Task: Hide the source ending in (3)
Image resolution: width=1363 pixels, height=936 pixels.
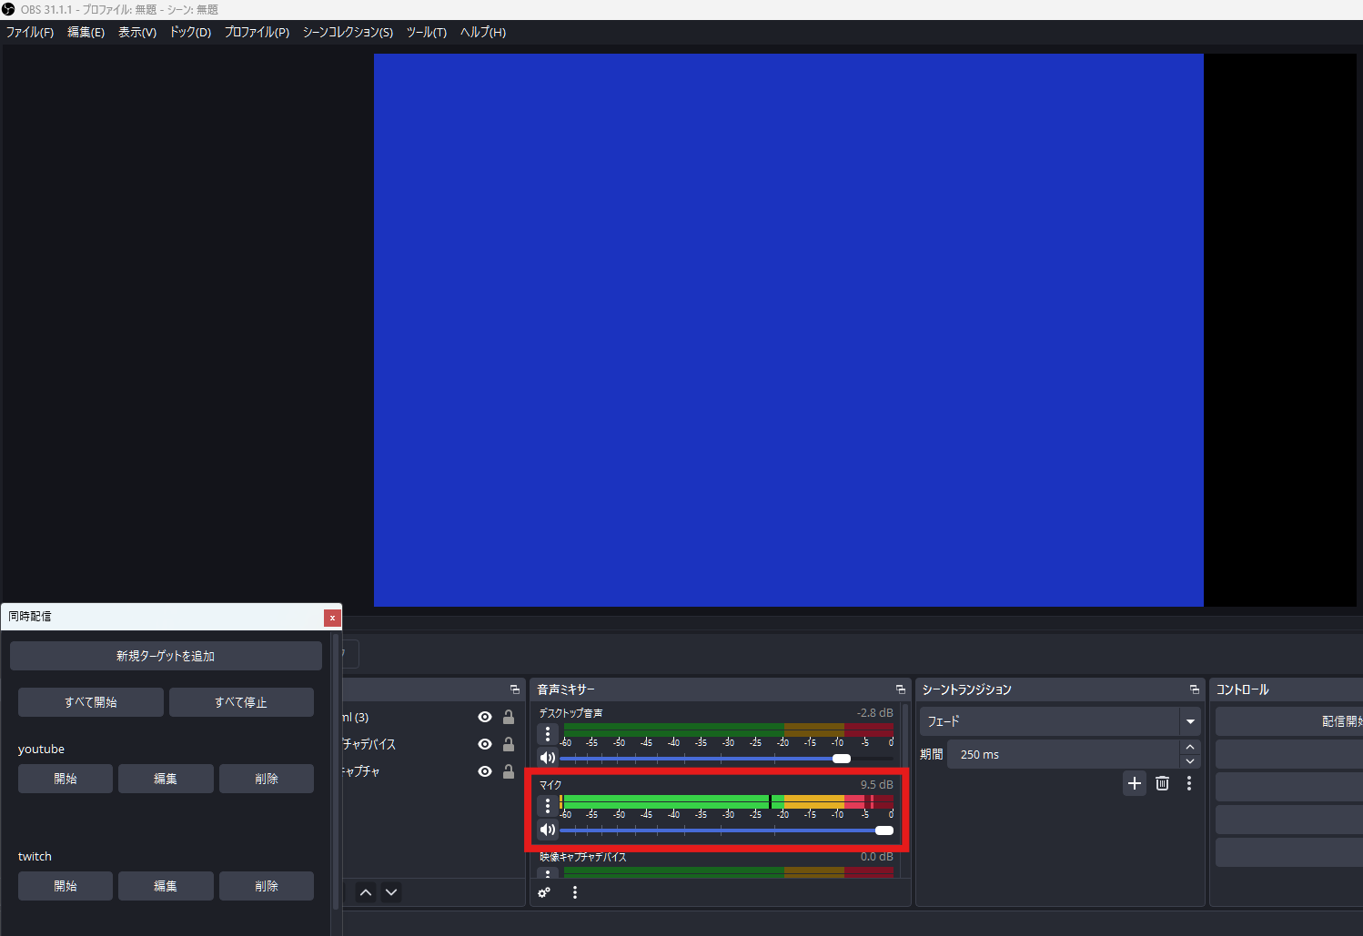Action: (485, 717)
